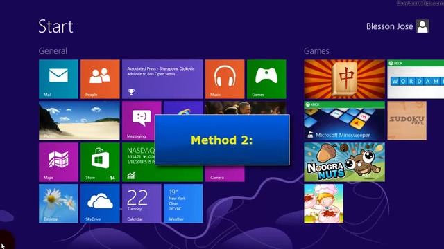Click the Start title text
Viewport: 444px width, 249px height.
55,26
